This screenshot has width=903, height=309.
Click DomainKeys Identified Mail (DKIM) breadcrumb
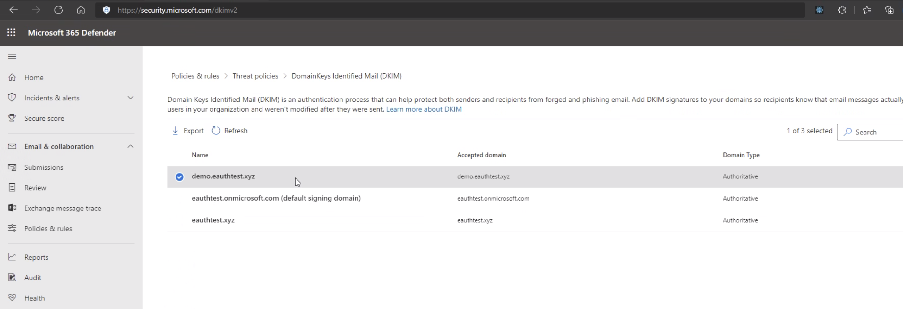[347, 76]
